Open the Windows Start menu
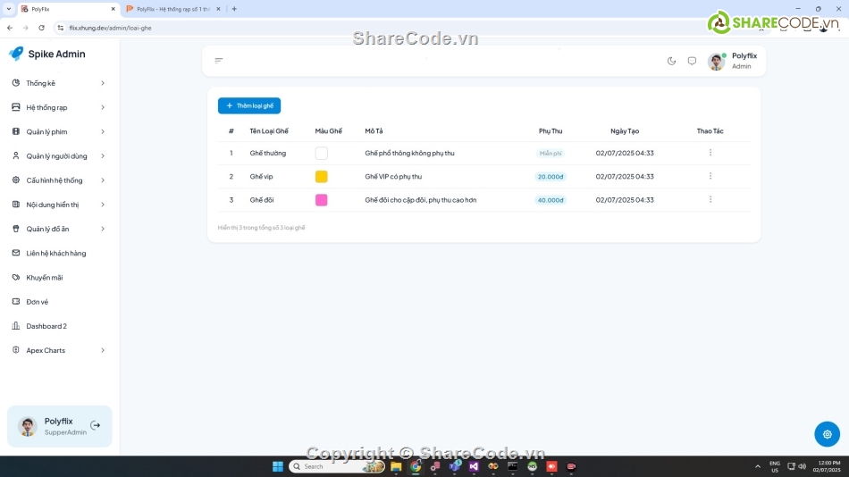The image size is (849, 477). point(278,466)
